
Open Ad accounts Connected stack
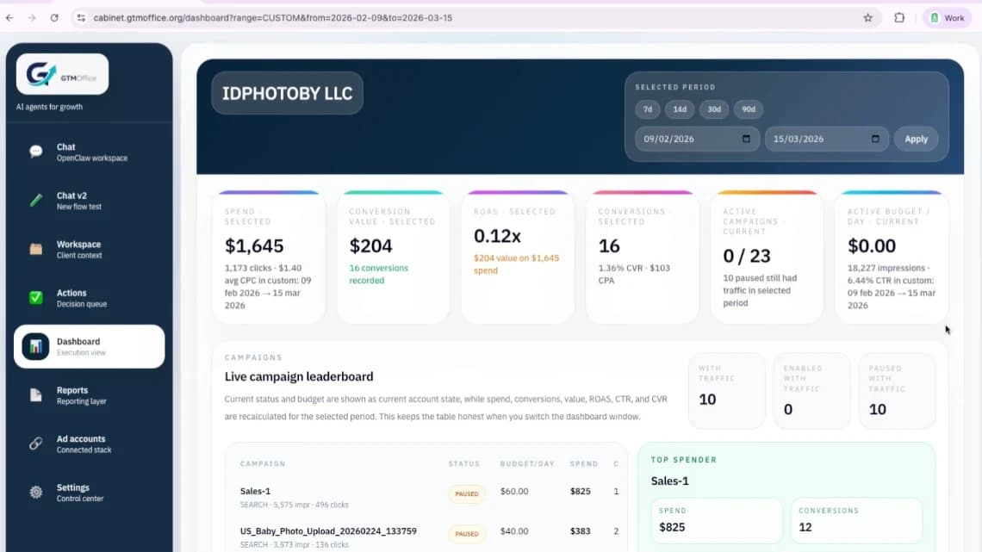coord(89,443)
